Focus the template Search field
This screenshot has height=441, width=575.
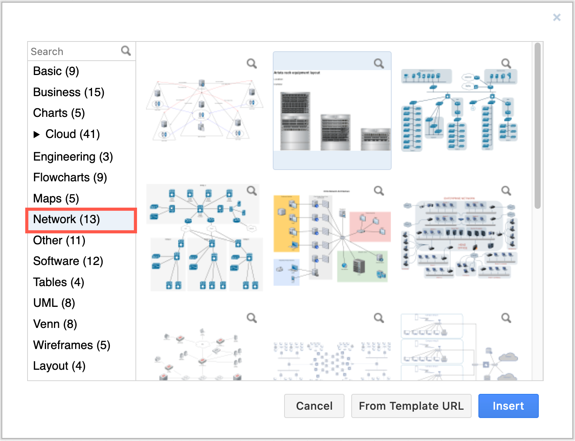[74, 51]
